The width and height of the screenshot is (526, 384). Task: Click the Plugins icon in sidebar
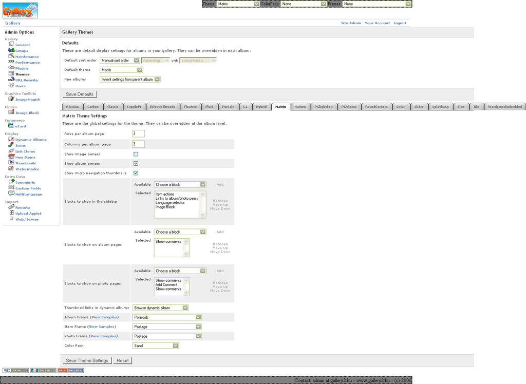[x=11, y=68]
